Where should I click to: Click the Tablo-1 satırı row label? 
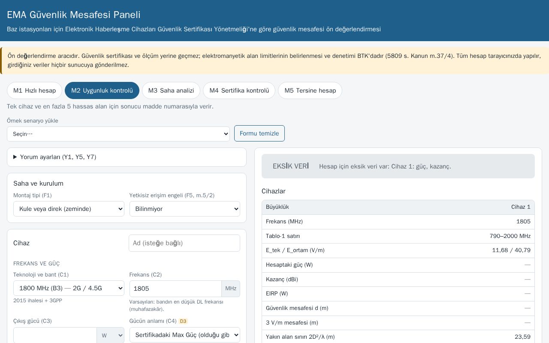tap(283, 236)
